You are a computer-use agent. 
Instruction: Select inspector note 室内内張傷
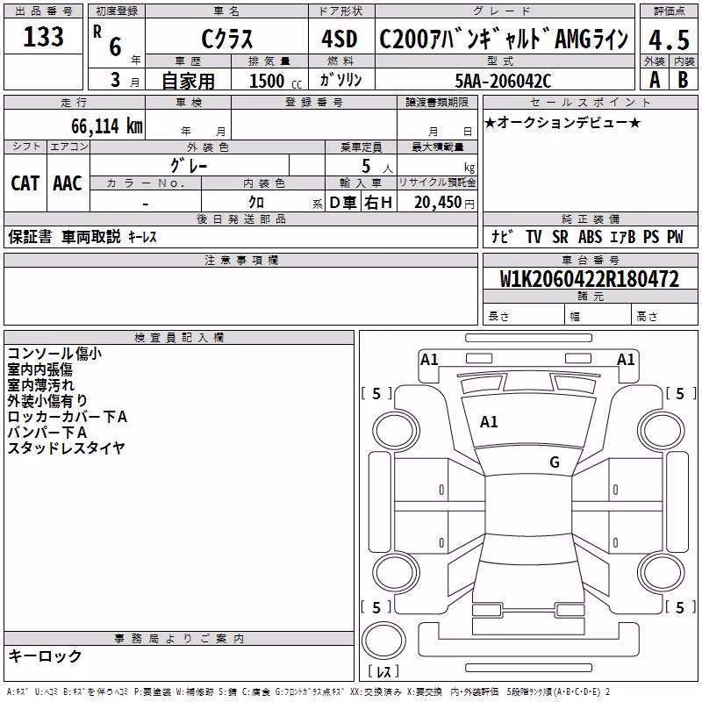pyautogui.click(x=39, y=369)
